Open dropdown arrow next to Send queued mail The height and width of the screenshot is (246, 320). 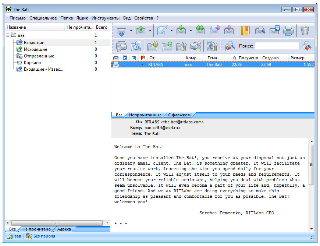coord(150,31)
